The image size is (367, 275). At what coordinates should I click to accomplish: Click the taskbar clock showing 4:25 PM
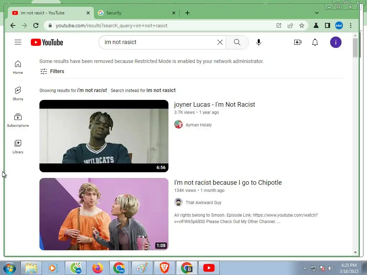(x=349, y=268)
